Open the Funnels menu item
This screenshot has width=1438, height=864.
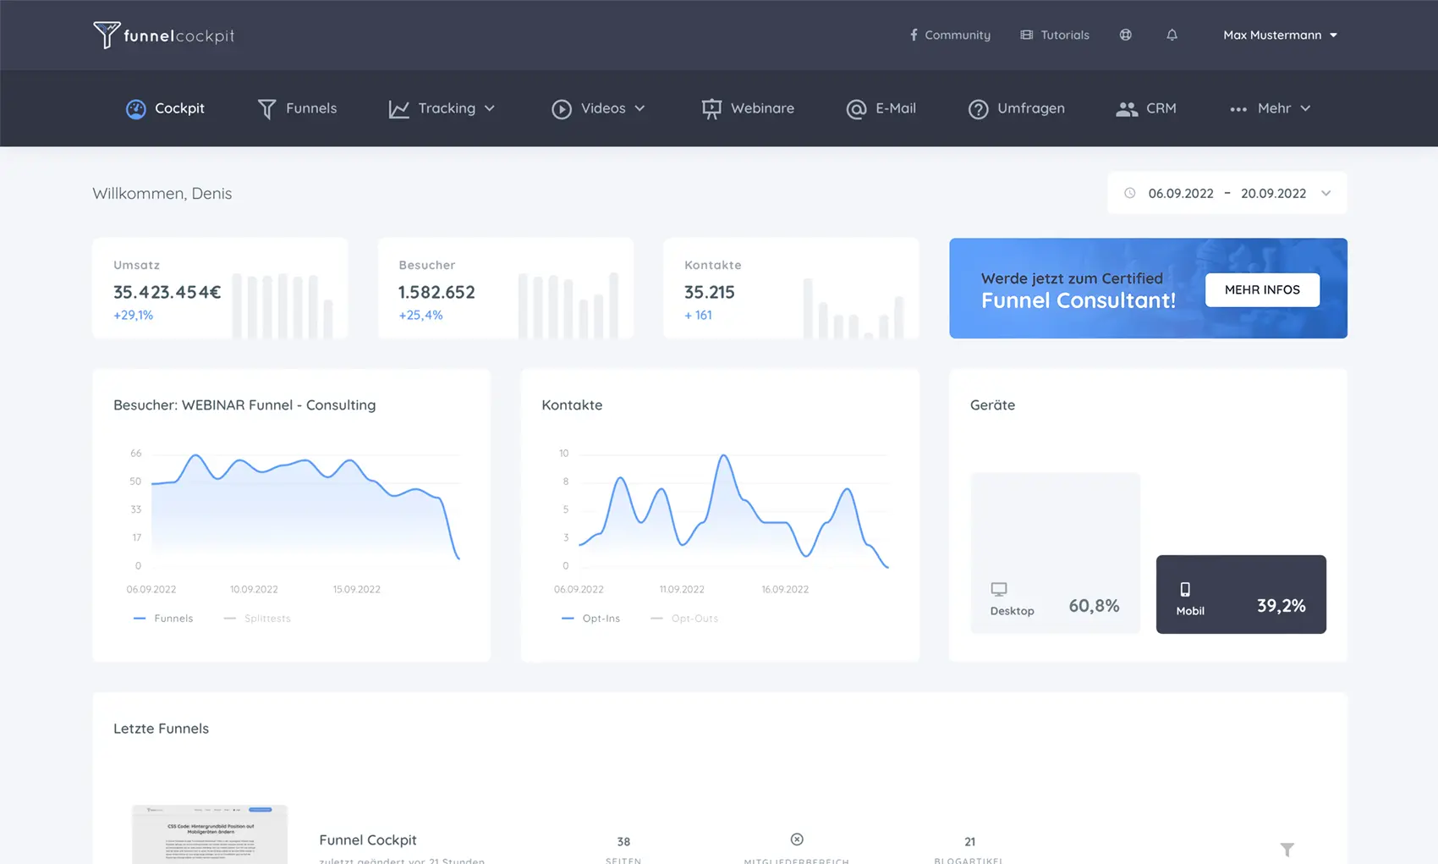(297, 108)
